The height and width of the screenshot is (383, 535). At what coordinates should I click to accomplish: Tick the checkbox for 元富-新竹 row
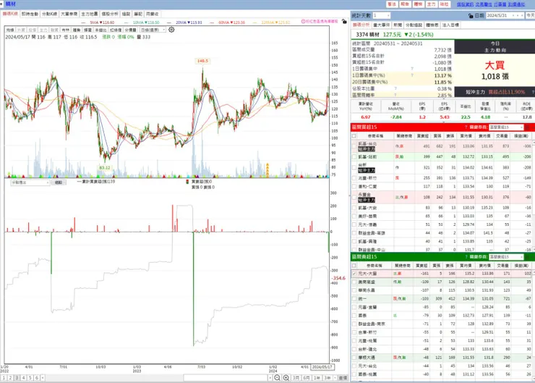(x=354, y=178)
